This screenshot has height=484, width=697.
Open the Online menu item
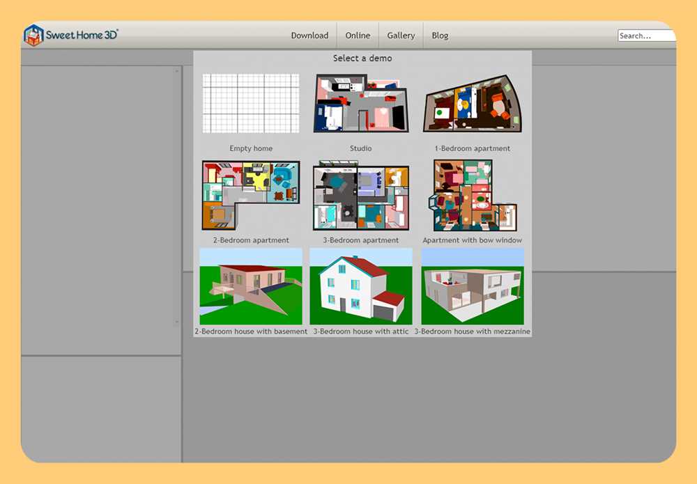click(x=358, y=36)
